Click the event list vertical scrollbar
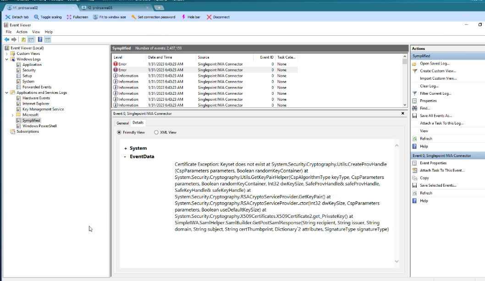485x281 pixels. tap(405, 82)
